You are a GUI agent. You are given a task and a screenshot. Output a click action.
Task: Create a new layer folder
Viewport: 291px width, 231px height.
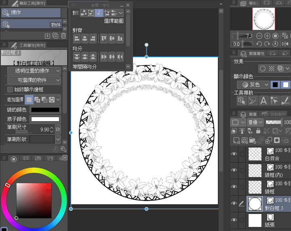[253, 140]
